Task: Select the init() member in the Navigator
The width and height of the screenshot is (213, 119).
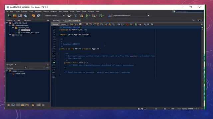Action: (20, 74)
